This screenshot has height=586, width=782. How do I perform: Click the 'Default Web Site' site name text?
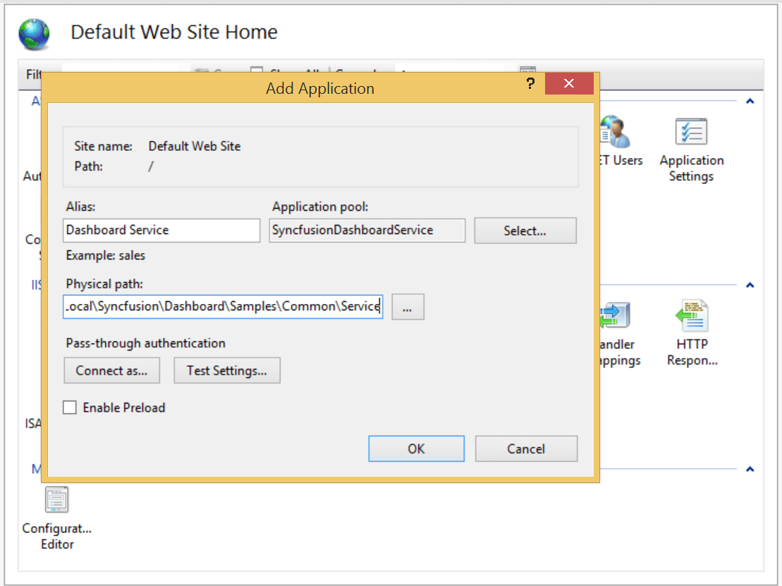click(x=195, y=146)
